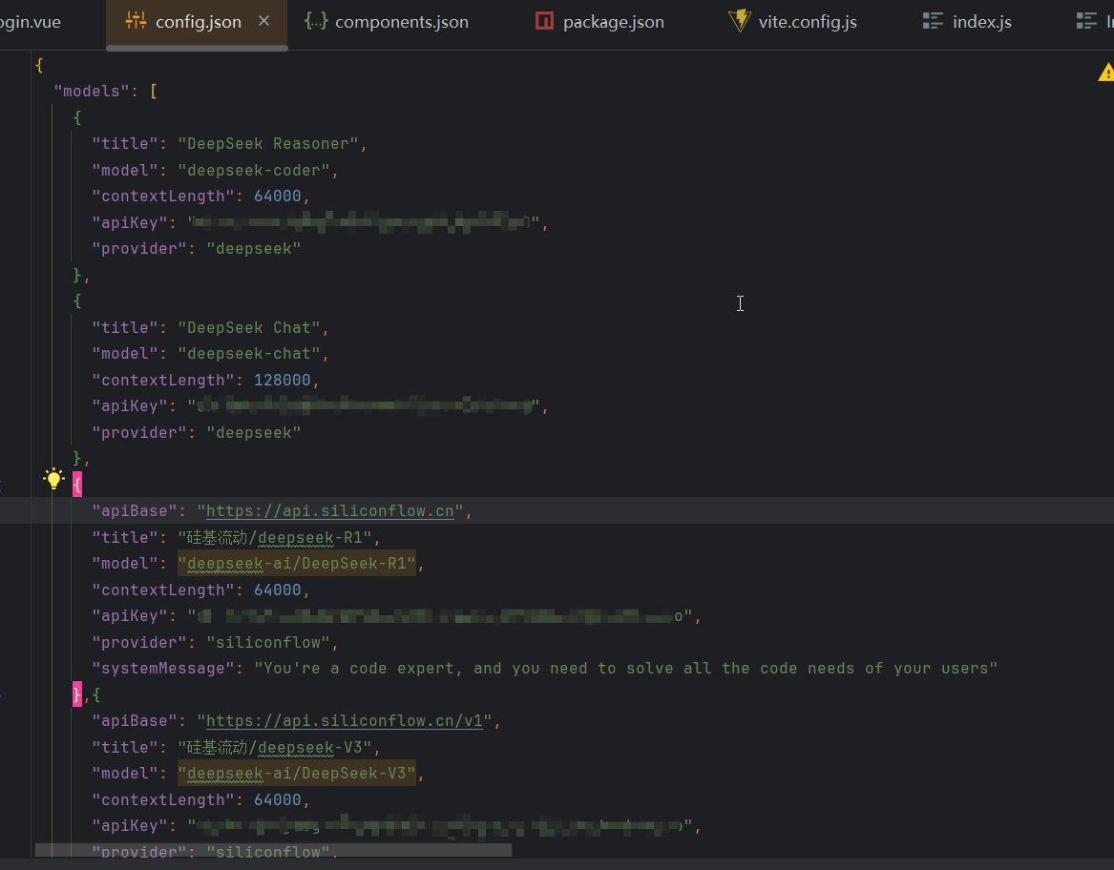This screenshot has height=870, width=1114.
Task: Click the "DeepSeek Chat" title value
Action: pos(248,328)
